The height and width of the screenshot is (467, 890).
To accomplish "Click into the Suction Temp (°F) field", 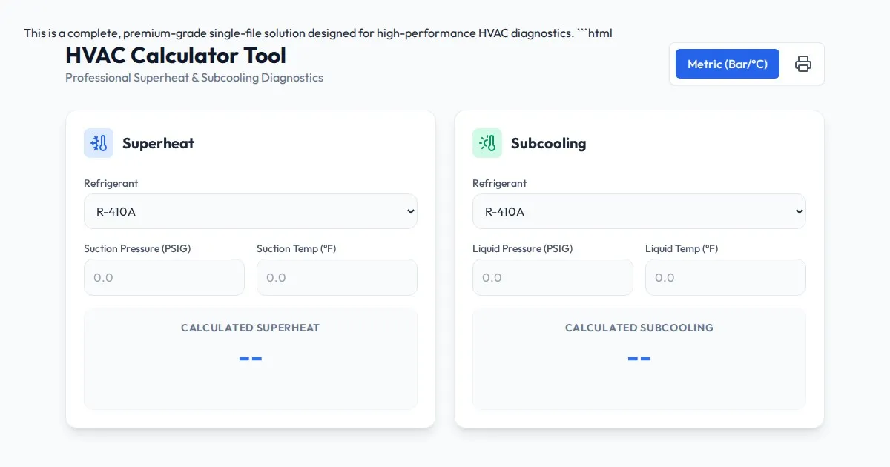I will 337,277.
